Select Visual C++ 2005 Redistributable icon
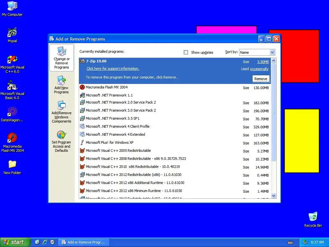This screenshot has height=247, width=329. 82,151
